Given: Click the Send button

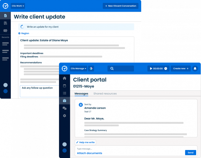Looking at the screenshot, I should click(190, 153).
